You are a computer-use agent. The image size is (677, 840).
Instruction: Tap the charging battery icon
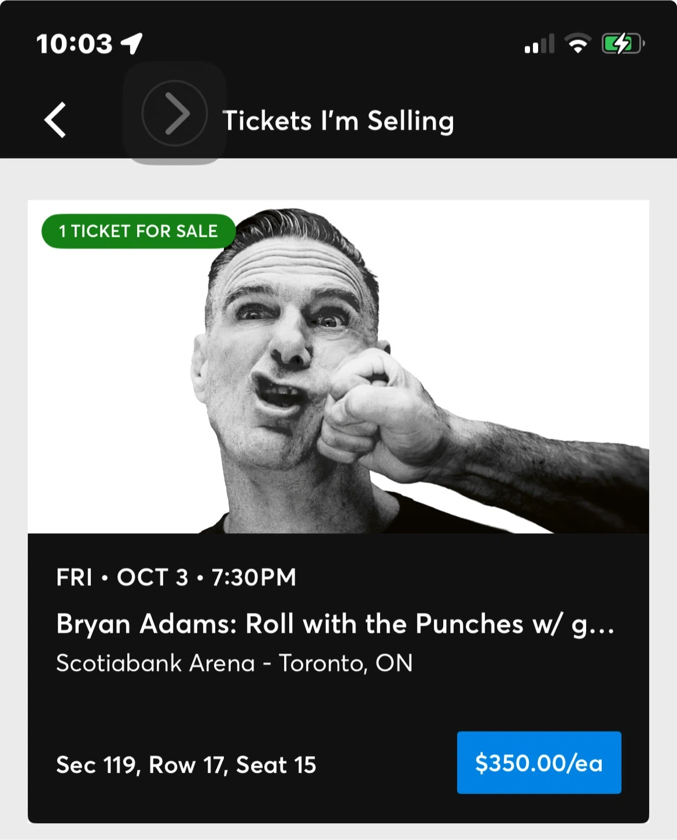pos(622,44)
